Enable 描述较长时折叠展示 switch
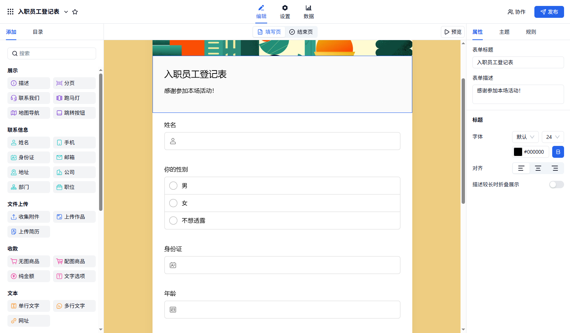This screenshot has width=570, height=333. coord(556,185)
